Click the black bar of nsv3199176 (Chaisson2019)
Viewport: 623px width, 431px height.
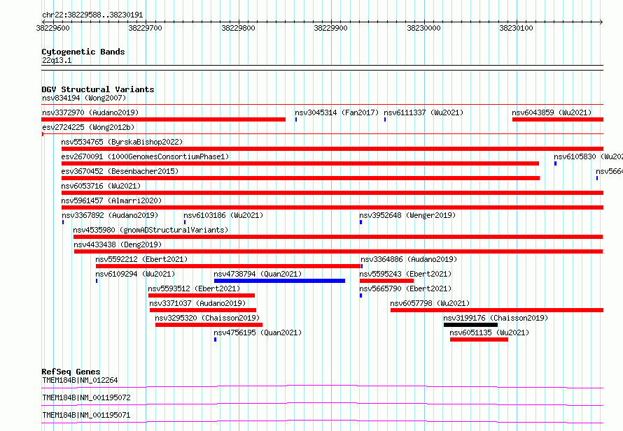tap(471, 325)
